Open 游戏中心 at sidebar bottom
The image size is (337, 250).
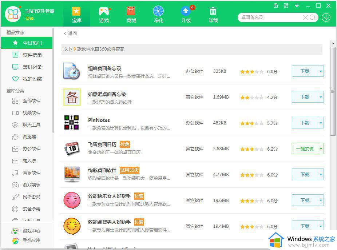[26, 231]
